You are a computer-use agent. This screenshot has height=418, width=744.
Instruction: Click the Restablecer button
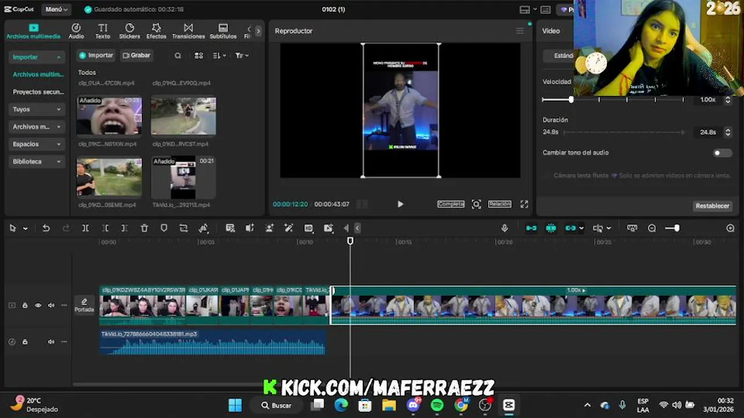pyautogui.click(x=713, y=206)
